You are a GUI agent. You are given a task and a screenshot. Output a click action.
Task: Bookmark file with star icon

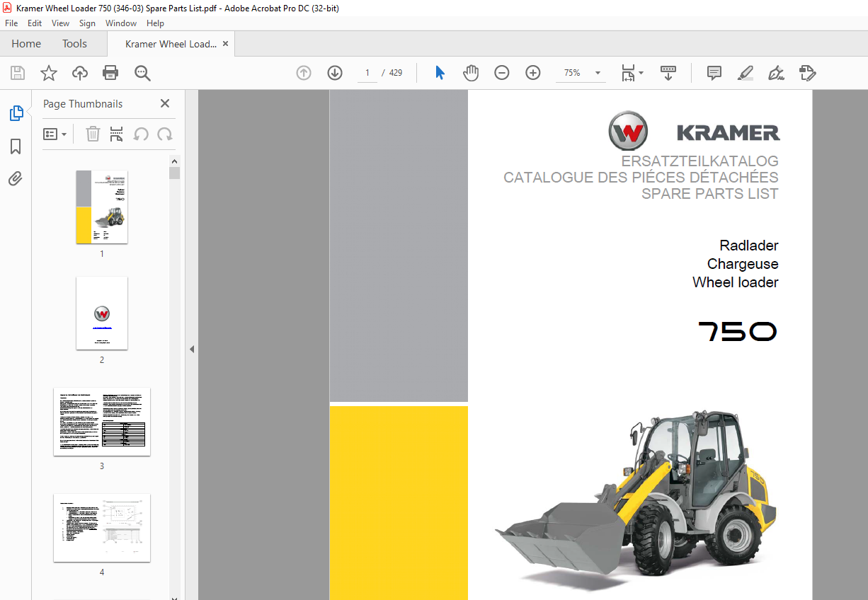(x=48, y=73)
